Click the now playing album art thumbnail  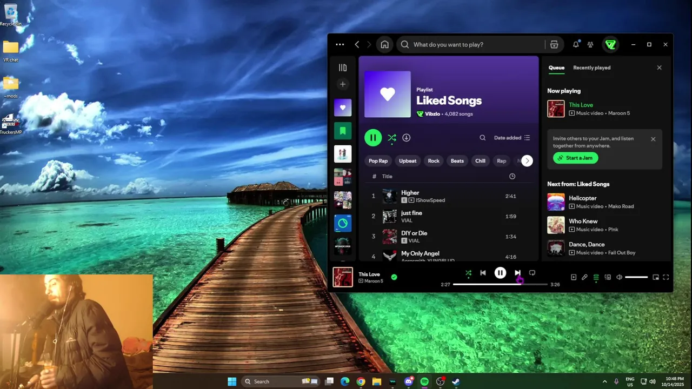point(343,277)
